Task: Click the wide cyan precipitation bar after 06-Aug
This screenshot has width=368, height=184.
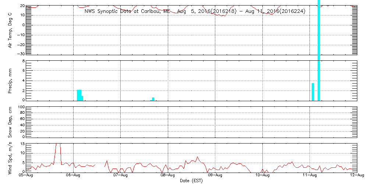Action: pyautogui.click(x=79, y=95)
